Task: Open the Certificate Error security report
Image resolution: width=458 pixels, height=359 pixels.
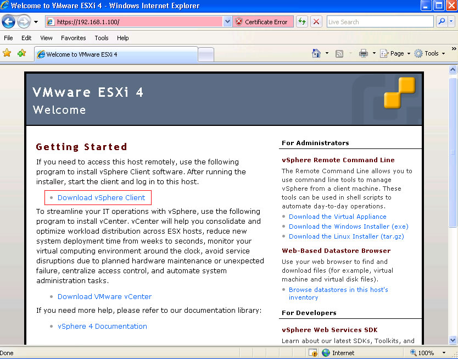Action: coord(263,22)
